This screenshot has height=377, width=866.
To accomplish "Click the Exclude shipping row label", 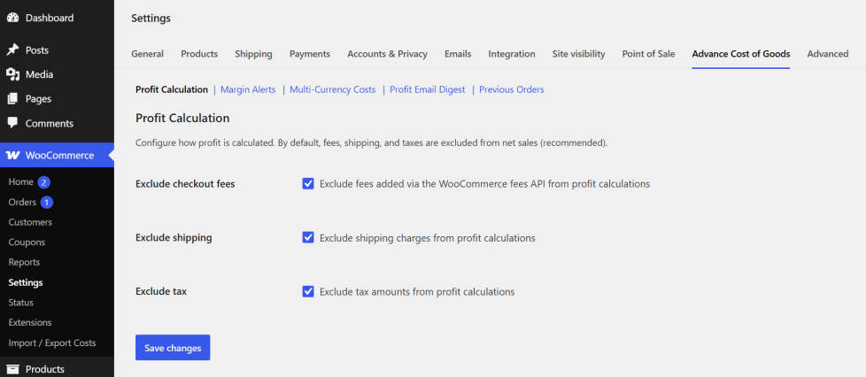I will [174, 238].
